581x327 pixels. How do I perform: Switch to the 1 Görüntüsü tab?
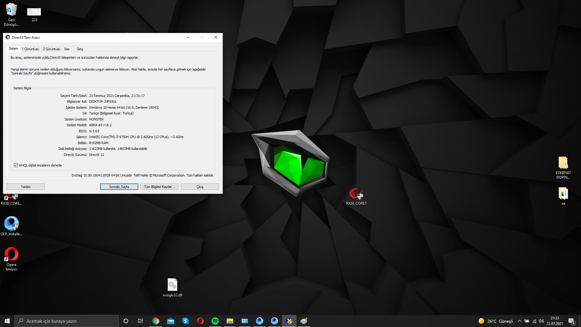pos(31,49)
